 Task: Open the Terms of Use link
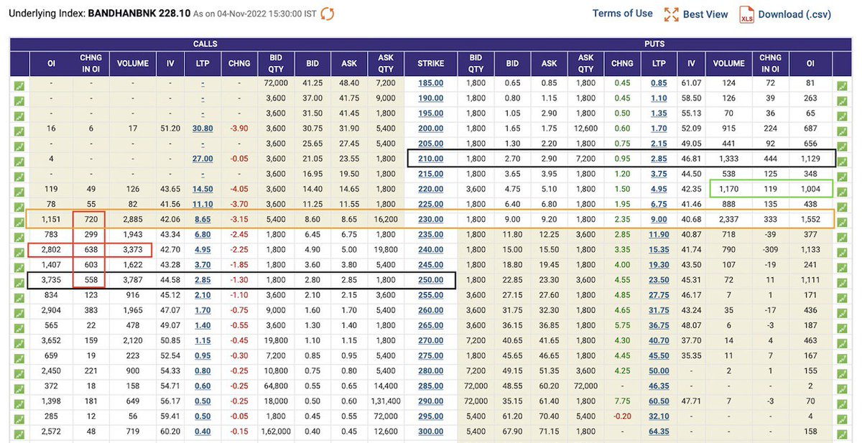click(622, 13)
